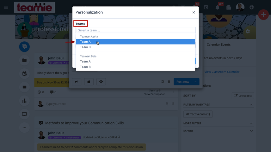Open the calendar clock sidebar icon
This screenshot has height=152, width=271.
pyautogui.click(x=24, y=74)
